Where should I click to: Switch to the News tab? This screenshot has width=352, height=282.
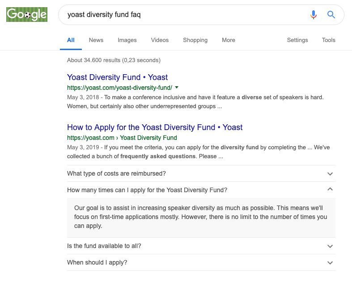tap(96, 40)
